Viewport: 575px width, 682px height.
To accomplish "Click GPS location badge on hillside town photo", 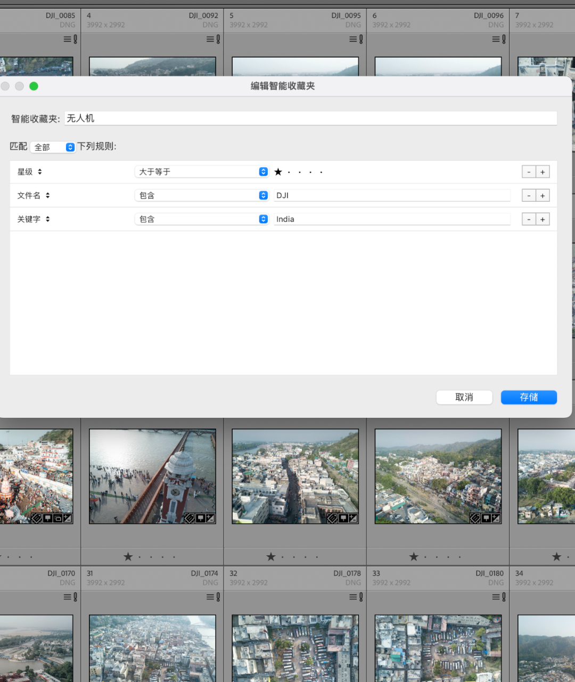I will pos(486,518).
